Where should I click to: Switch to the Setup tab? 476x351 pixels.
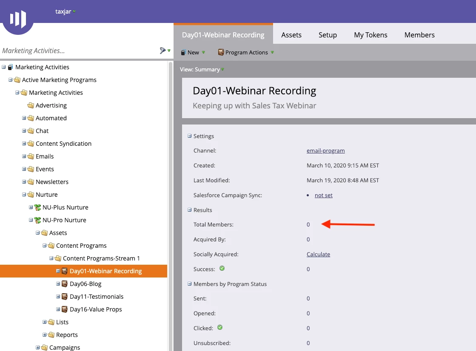(x=328, y=35)
